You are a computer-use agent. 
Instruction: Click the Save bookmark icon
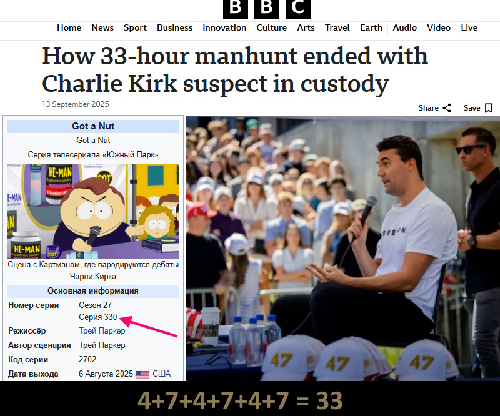point(488,108)
